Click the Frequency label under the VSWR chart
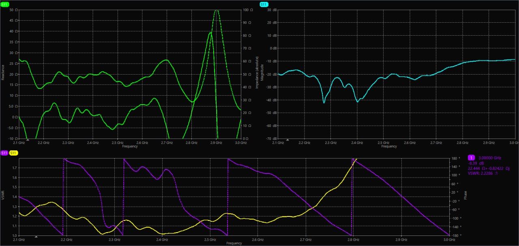519x246 pixels. click(x=234, y=243)
